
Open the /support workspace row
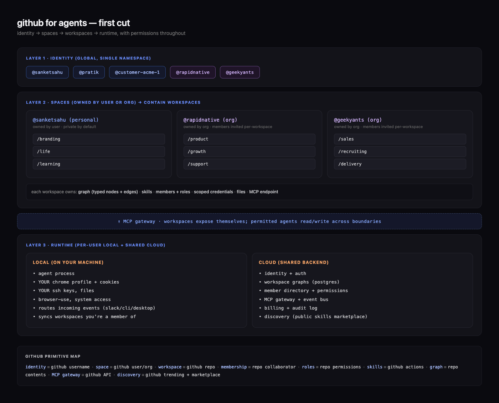(249, 164)
